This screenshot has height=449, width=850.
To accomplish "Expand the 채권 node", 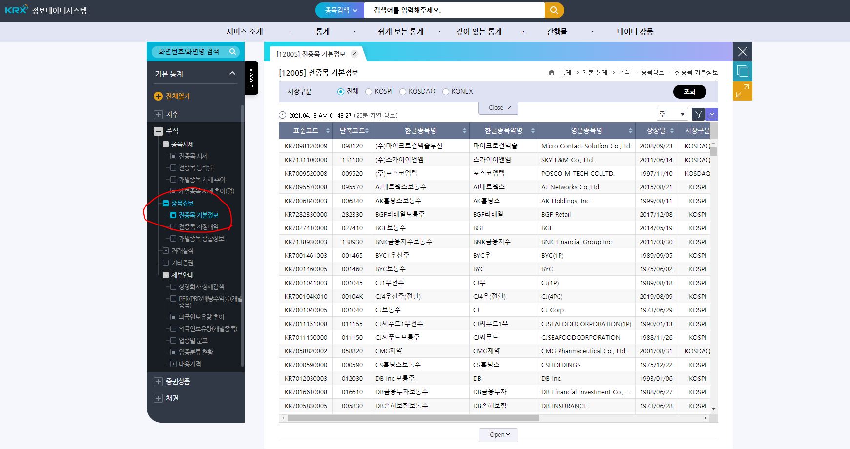I will pyautogui.click(x=158, y=398).
